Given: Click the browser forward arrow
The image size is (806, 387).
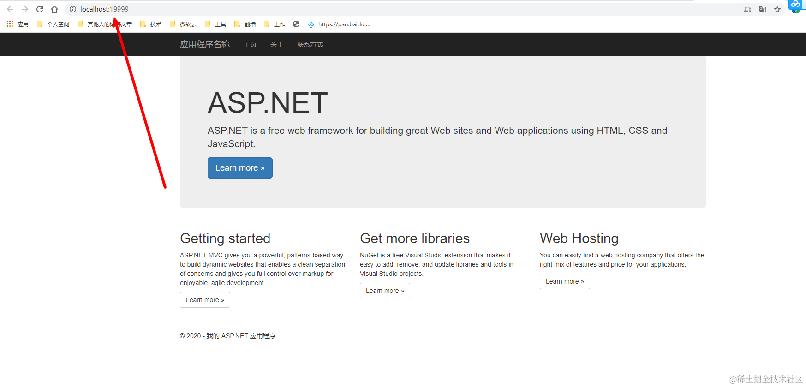Looking at the screenshot, I should [25, 9].
